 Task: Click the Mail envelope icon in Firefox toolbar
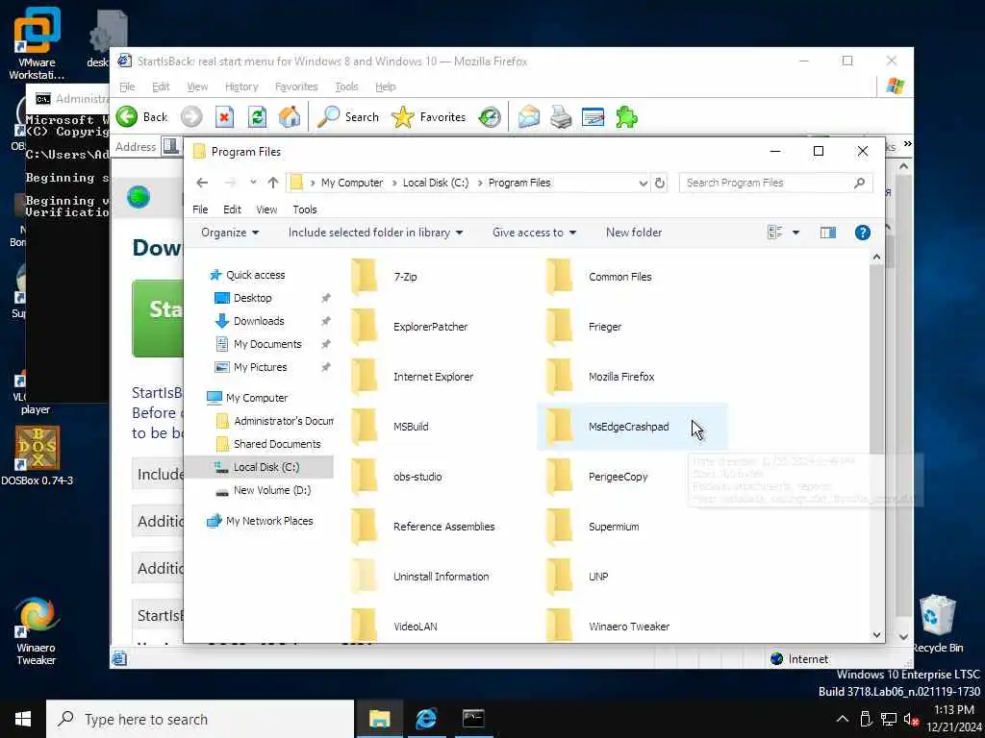(528, 116)
